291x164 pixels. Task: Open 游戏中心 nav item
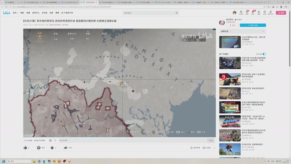pos(36,13)
